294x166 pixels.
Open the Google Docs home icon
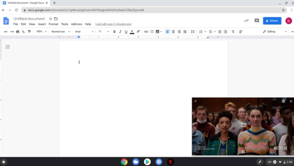tap(6, 21)
